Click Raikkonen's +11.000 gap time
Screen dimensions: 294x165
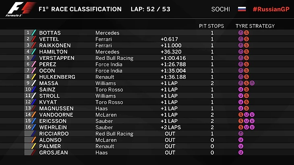coord(171,45)
